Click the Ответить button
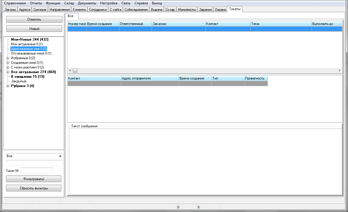 [x=34, y=19]
